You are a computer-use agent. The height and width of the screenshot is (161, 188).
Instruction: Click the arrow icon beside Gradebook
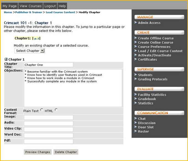point(136,99)
